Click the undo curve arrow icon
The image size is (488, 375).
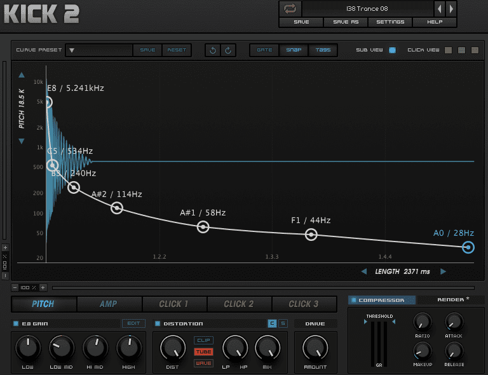212,50
